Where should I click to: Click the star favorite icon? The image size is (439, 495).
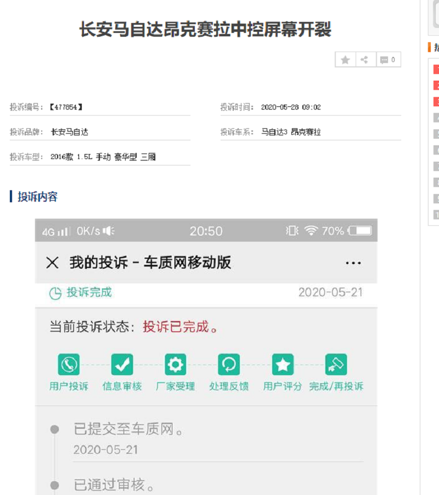coord(346,60)
